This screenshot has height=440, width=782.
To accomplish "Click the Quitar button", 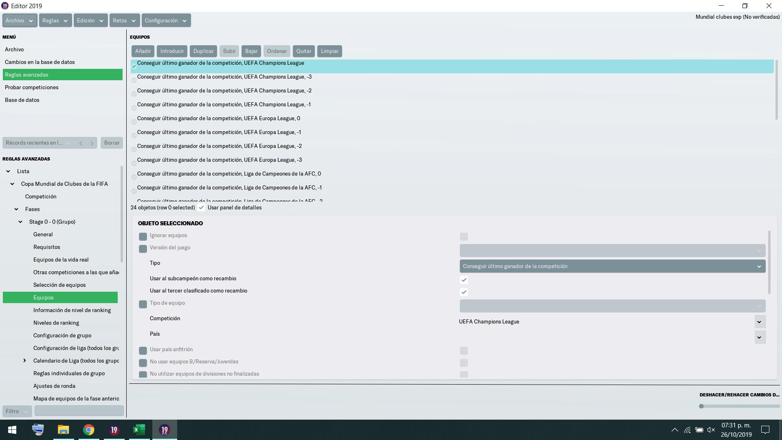I will (x=304, y=51).
